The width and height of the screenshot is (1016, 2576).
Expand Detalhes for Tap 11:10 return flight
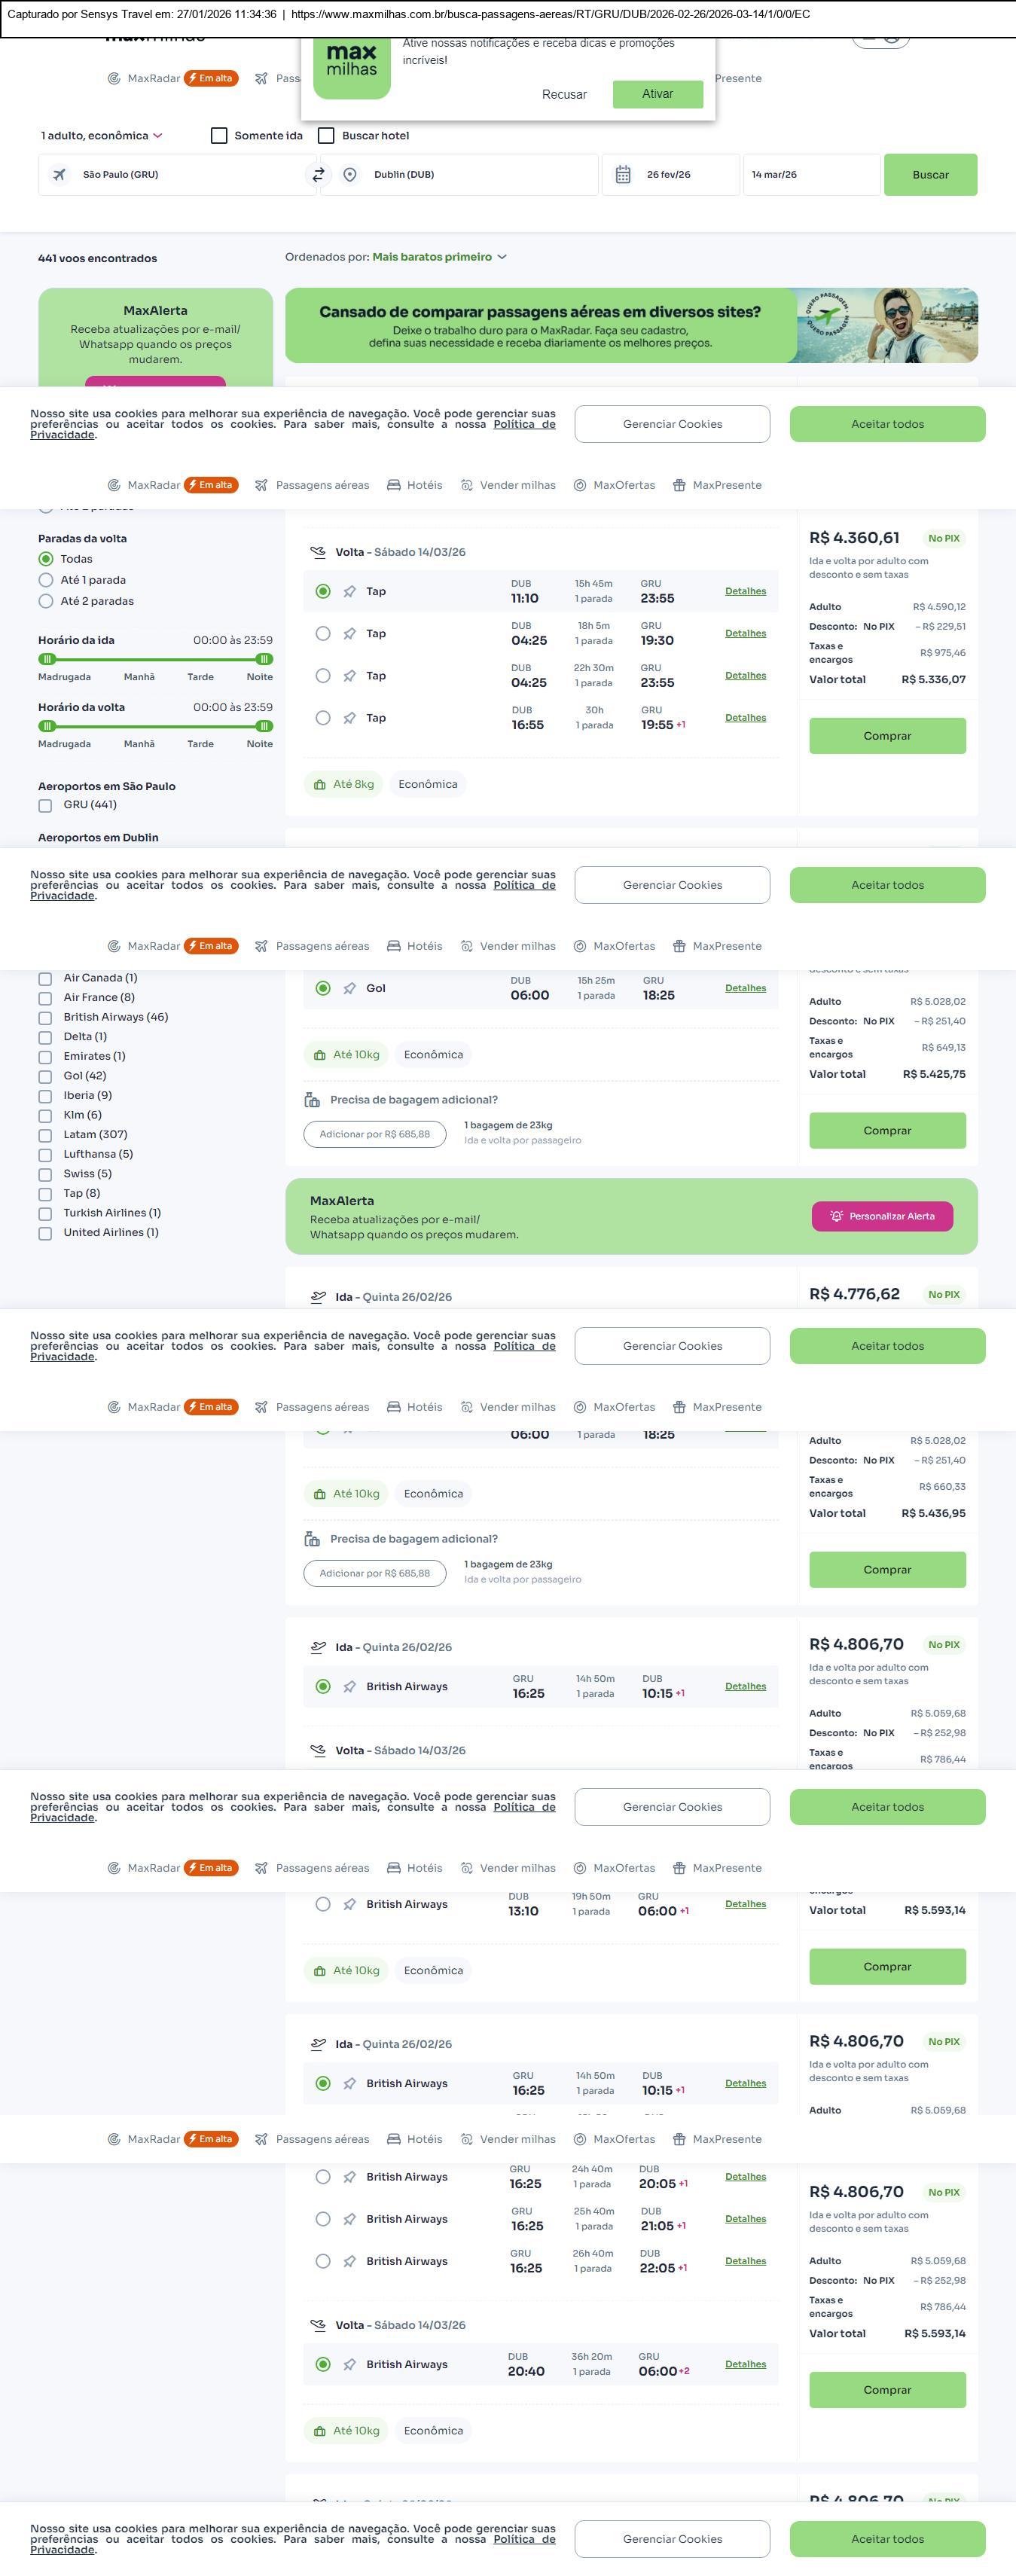click(745, 591)
